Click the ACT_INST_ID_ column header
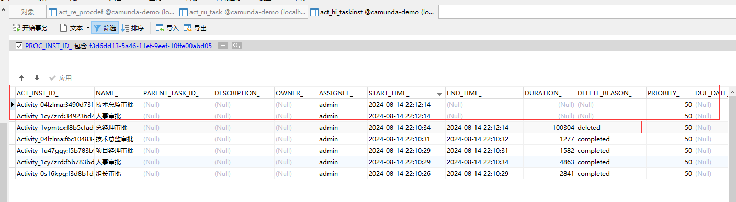This screenshot has width=736, height=202. tap(55, 93)
